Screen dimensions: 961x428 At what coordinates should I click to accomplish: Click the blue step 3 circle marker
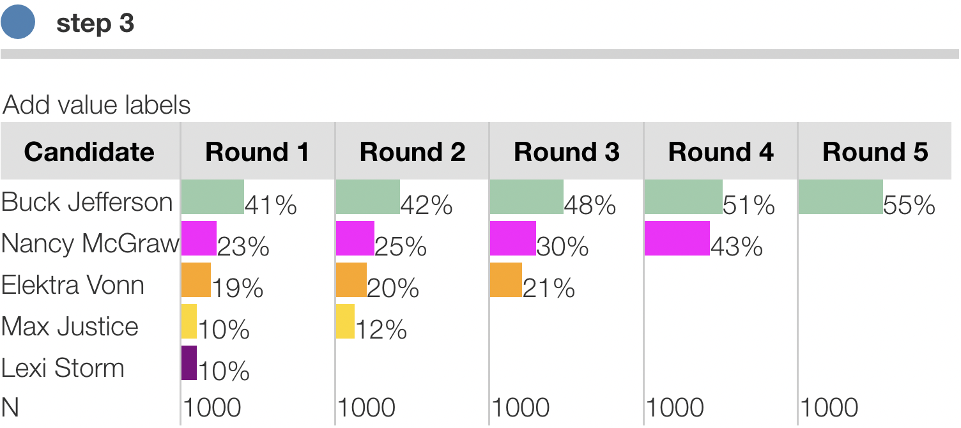click(18, 22)
